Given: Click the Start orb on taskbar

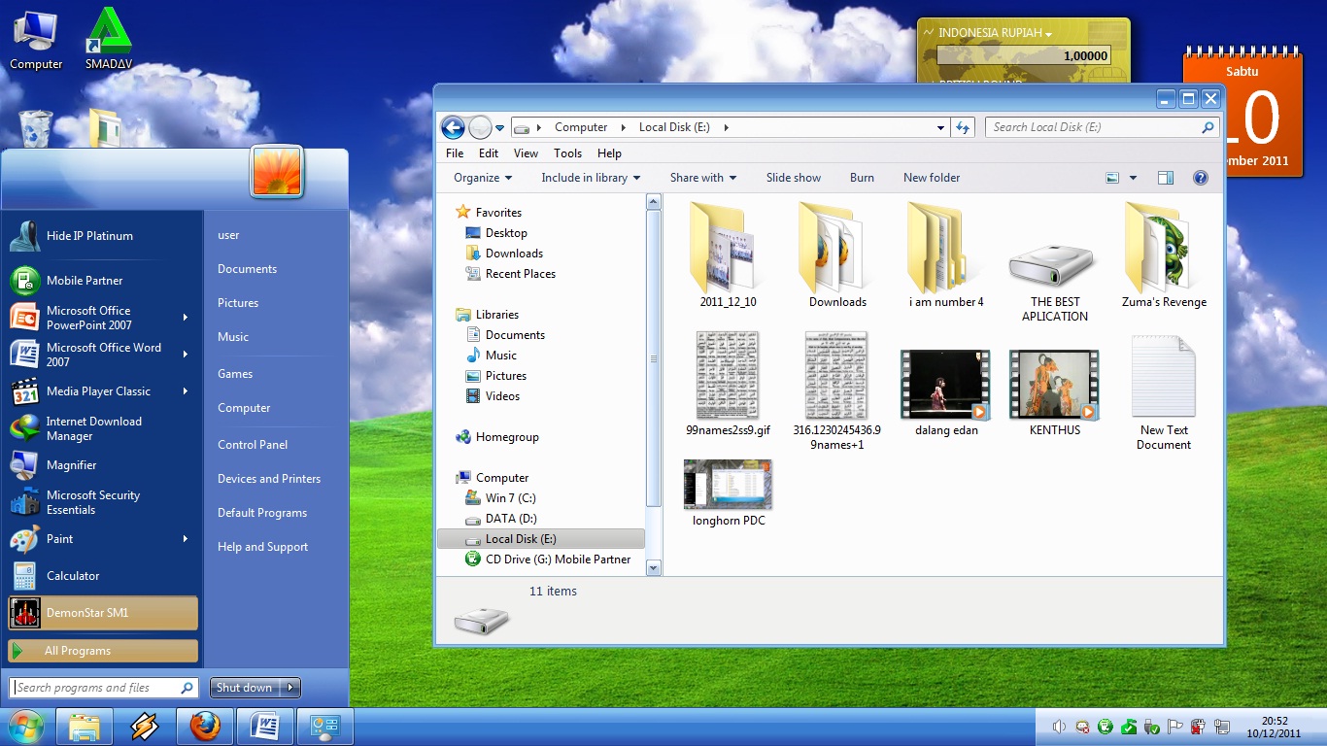Looking at the screenshot, I should pos(26,727).
